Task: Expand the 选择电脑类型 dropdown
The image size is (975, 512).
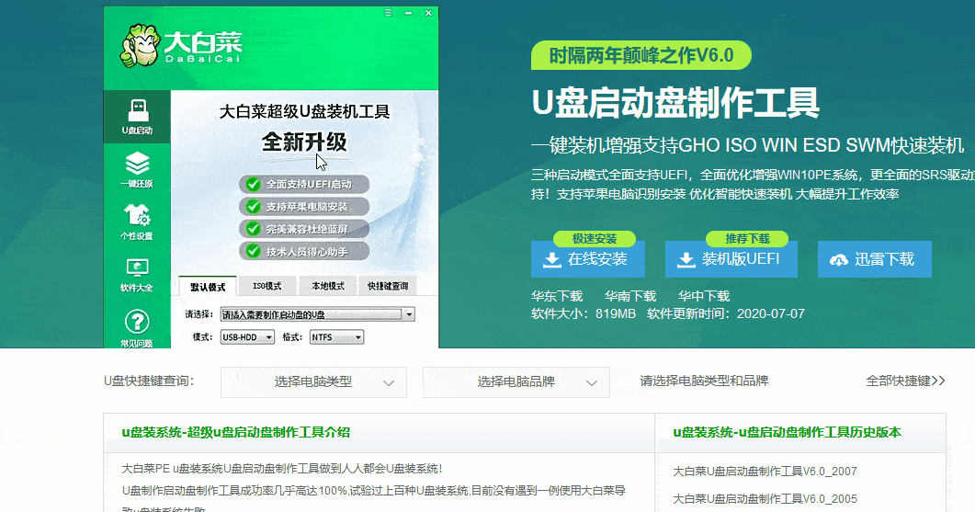Action: point(313,382)
